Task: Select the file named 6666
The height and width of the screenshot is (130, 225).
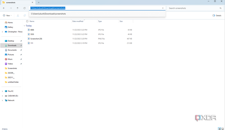Action: (32, 30)
